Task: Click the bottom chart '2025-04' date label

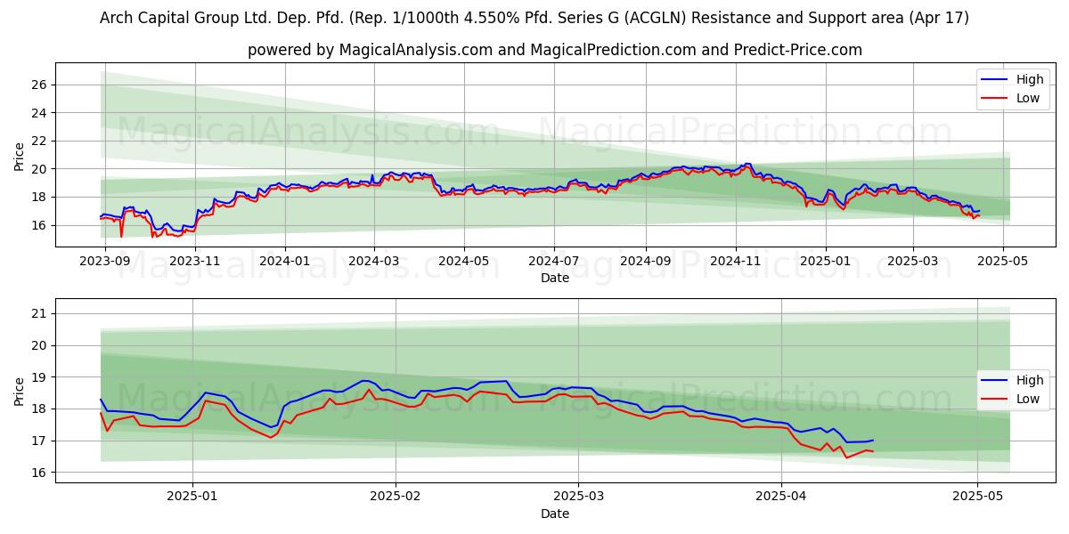Action: [x=781, y=498]
